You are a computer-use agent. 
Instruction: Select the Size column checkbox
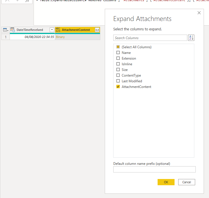118,69
